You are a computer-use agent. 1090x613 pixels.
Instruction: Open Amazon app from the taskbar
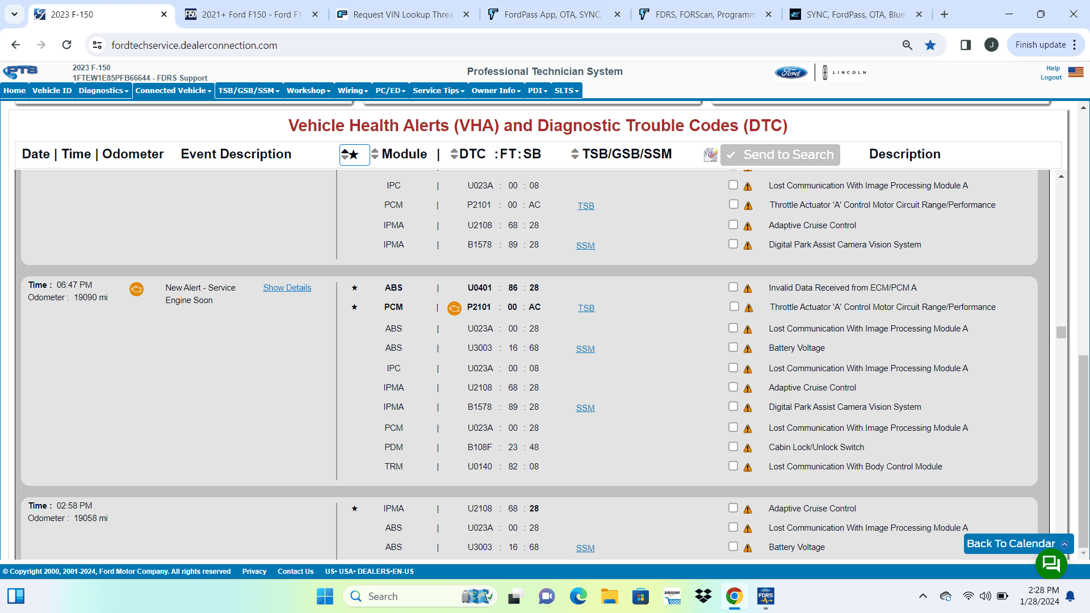point(672,597)
